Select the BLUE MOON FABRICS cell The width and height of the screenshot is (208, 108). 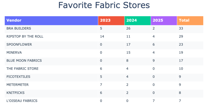[x=24, y=61]
